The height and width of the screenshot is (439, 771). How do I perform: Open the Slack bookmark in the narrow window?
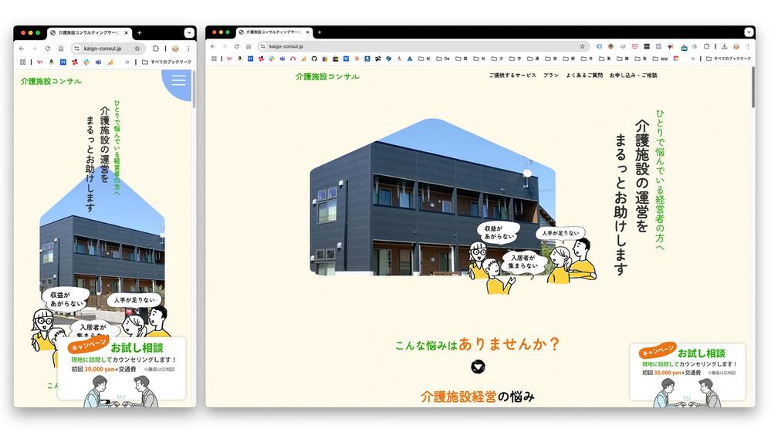86,62
